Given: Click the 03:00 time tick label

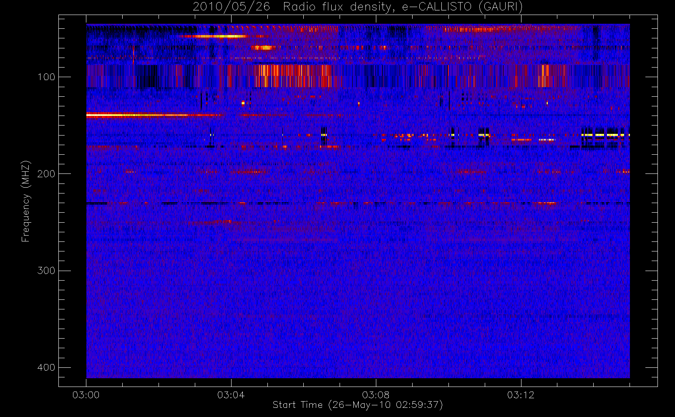Looking at the screenshot, I should coord(86,395).
